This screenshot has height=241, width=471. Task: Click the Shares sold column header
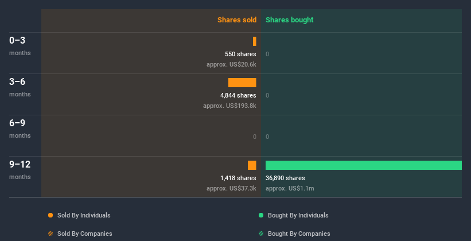tap(237, 20)
